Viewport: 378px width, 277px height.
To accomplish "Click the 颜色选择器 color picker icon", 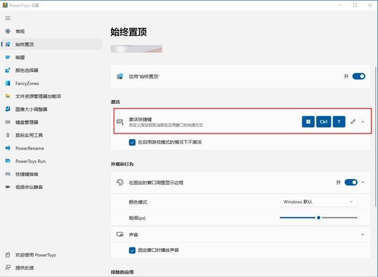I will 8,70.
